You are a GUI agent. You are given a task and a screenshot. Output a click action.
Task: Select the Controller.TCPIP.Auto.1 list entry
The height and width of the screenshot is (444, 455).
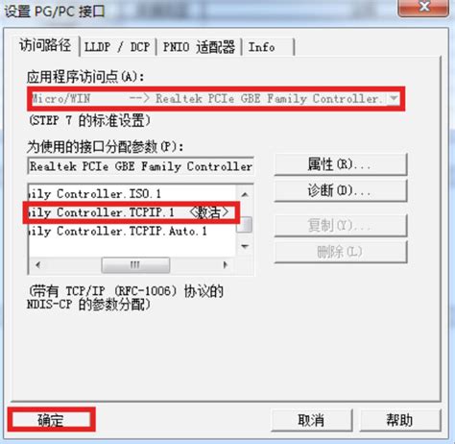point(132,231)
